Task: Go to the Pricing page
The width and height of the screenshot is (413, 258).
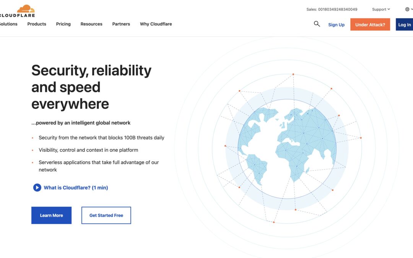Action: 63,24
